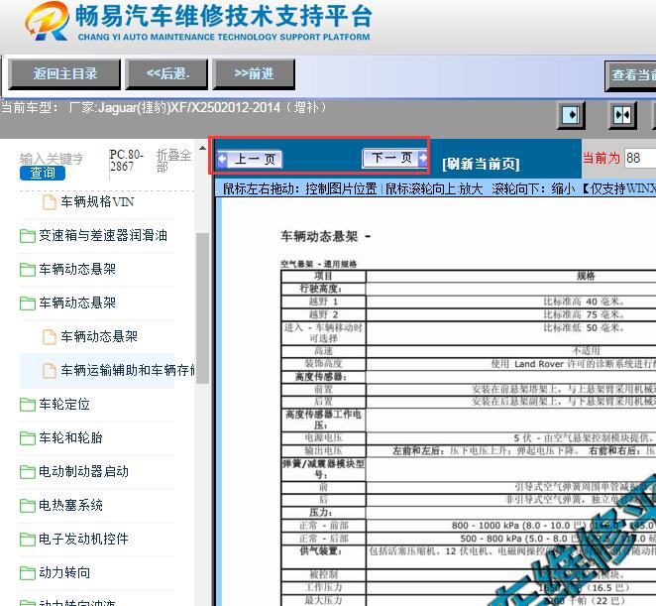
Task: Click the 高度传感器 table row label
Action: pyautogui.click(x=321, y=377)
